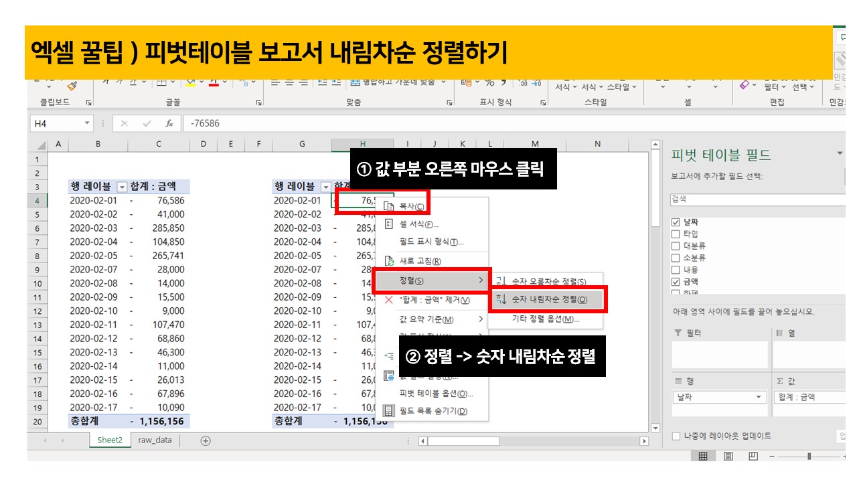This screenshot has width=857, height=482.
Task: Click 기타 정렬 옵션 menu entry
Action: coord(546,319)
